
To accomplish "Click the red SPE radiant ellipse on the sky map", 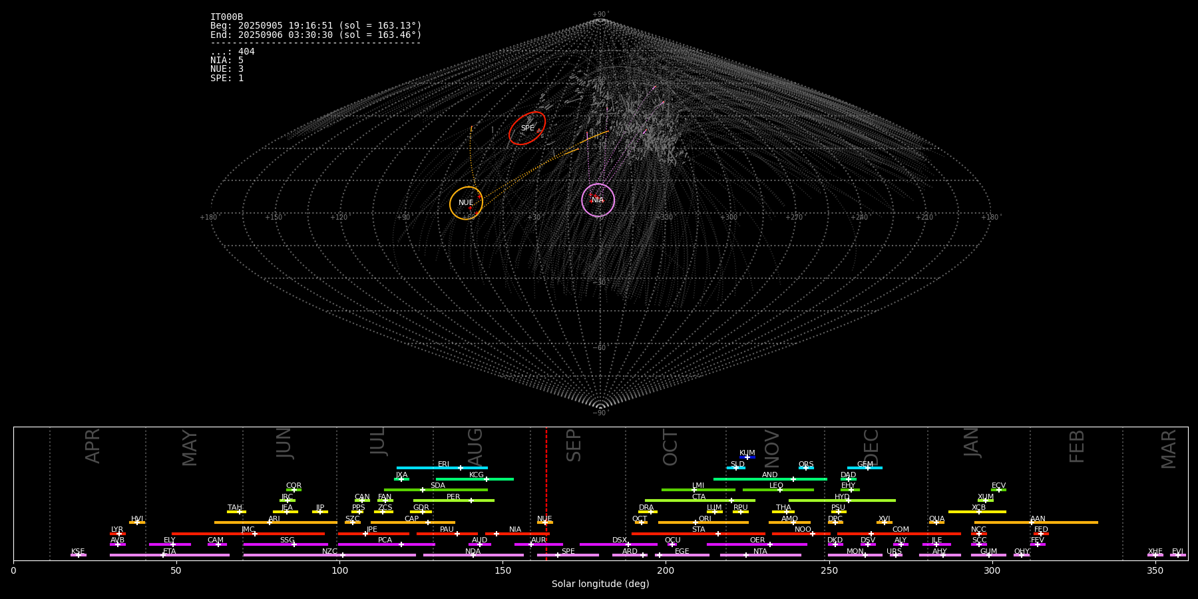I will [x=527, y=128].
